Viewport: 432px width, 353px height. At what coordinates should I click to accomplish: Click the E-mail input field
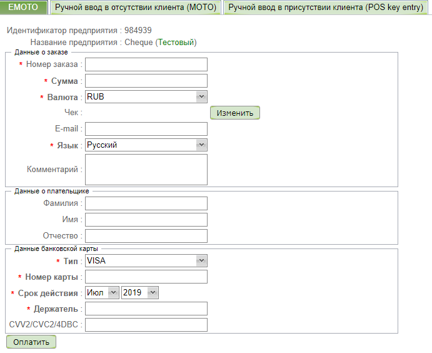tap(146, 129)
